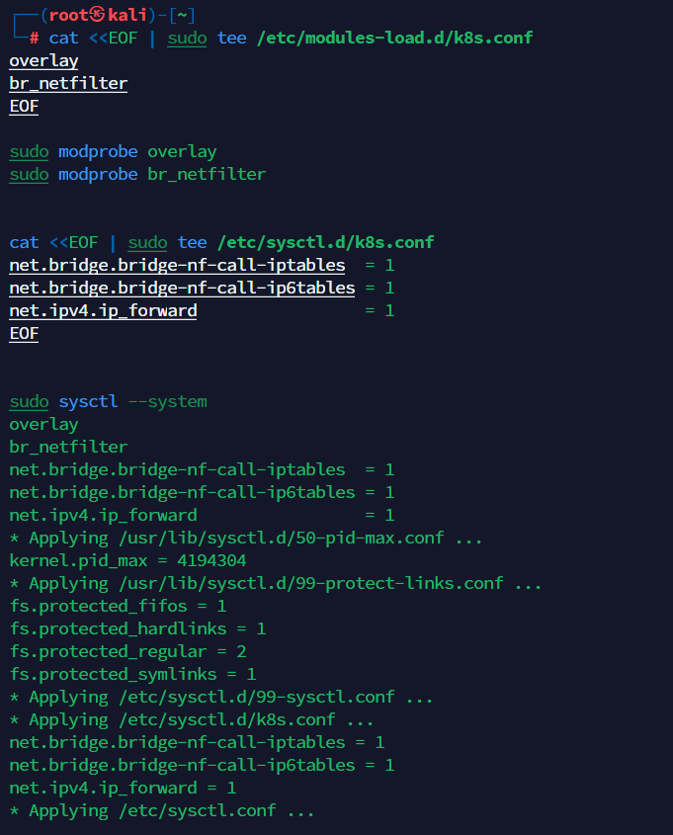Screen dimensions: 673x835
Task: Click the Applying /etc/sysctl.conf final line
Action: tap(162, 810)
